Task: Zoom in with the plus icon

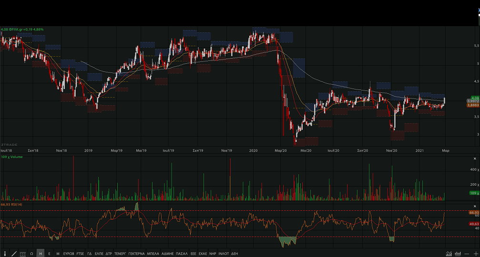Action: (475, 254)
